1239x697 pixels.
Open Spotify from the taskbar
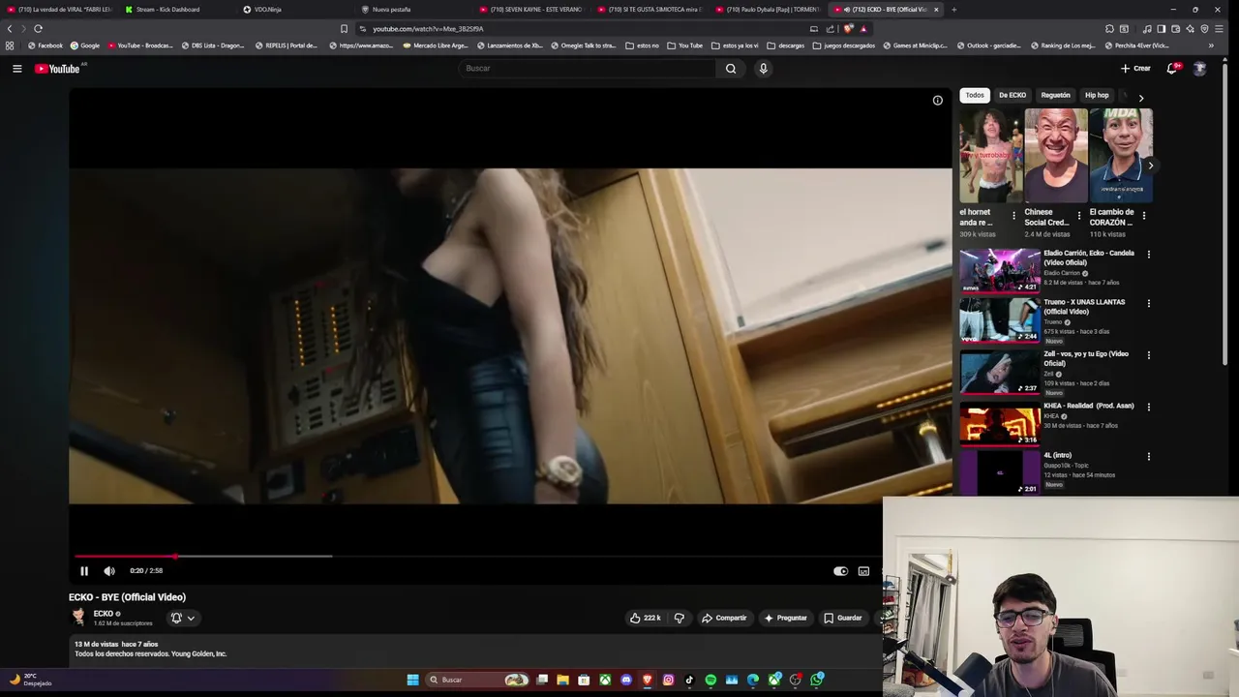(710, 680)
